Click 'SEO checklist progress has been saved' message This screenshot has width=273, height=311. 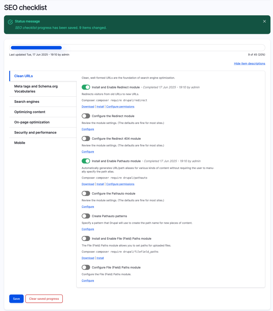[x=61, y=28]
